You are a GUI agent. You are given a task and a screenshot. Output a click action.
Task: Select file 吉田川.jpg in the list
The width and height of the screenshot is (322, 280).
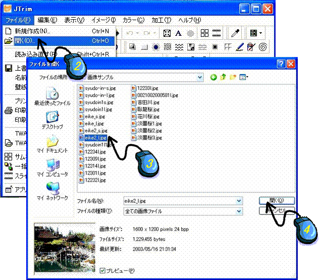(x=146, y=101)
